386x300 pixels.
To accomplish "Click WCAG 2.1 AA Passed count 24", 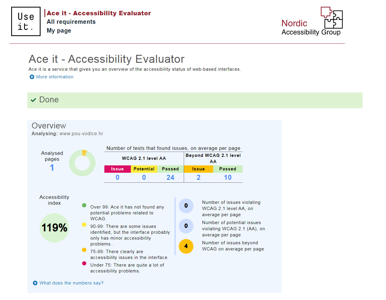I will (x=171, y=177).
